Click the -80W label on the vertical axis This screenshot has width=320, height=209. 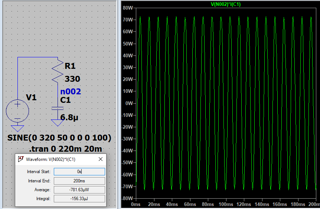[127, 198]
